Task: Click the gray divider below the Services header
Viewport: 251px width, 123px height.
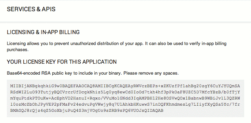Action: pos(125,22)
